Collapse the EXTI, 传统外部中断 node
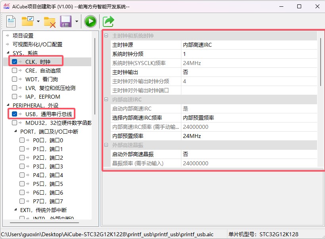This screenshot has width=325, height=239. click(15, 210)
